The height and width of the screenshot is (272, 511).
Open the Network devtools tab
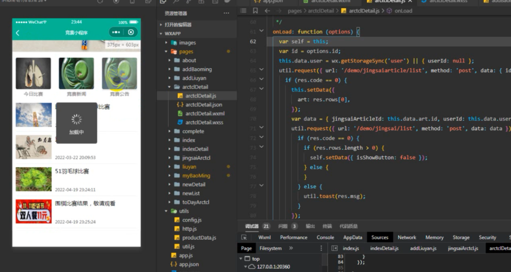(x=407, y=237)
